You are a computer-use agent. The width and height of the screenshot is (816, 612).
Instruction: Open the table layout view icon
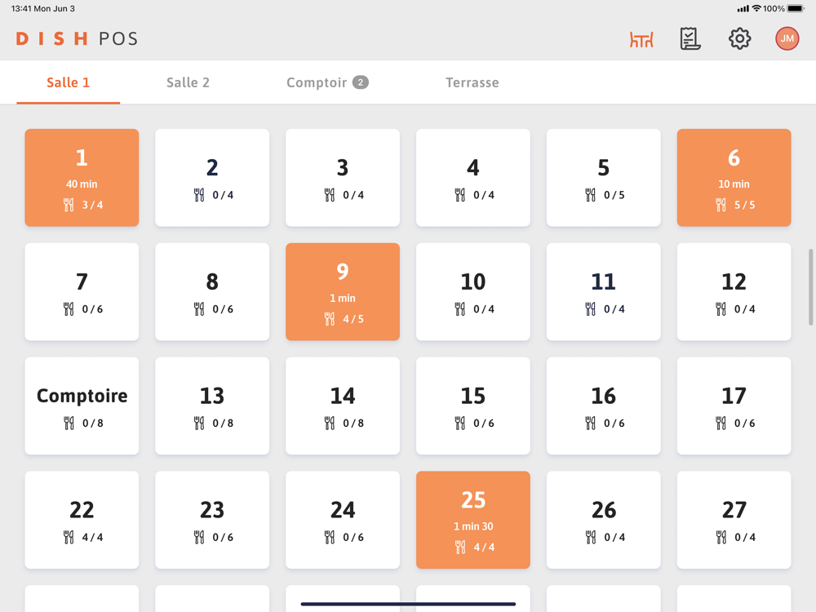[x=641, y=39]
